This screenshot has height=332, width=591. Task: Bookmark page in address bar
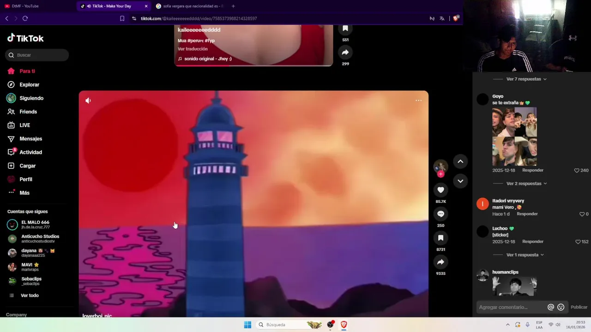click(x=122, y=18)
